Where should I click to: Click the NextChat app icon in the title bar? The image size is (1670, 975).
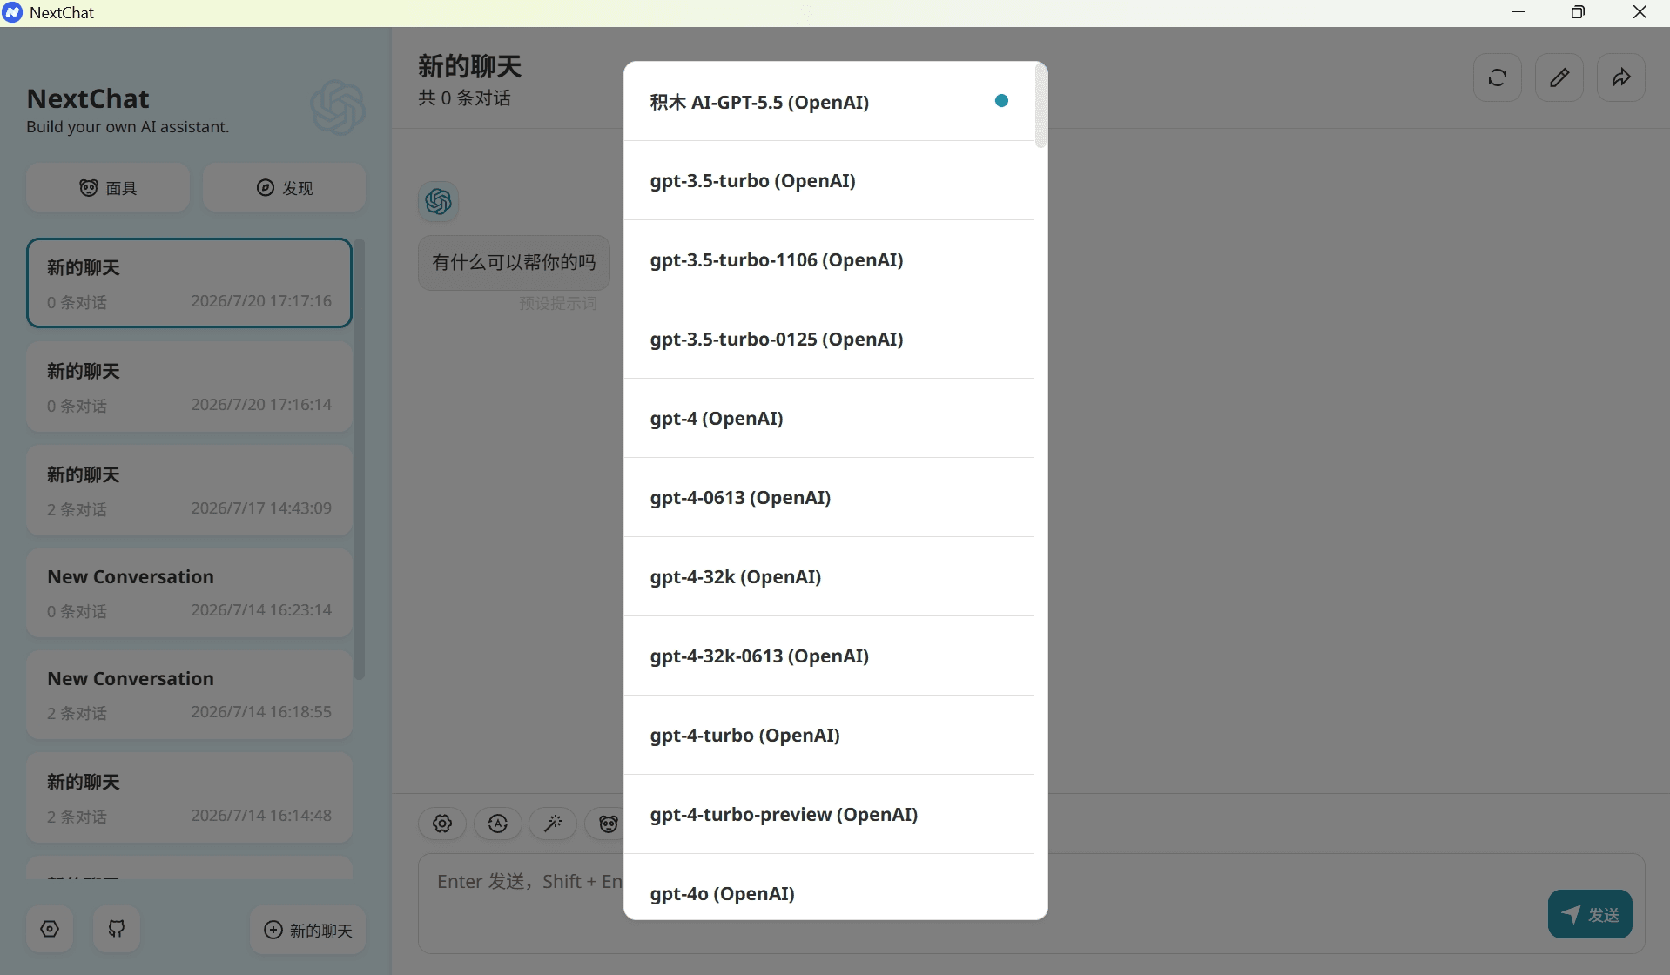click(x=12, y=13)
